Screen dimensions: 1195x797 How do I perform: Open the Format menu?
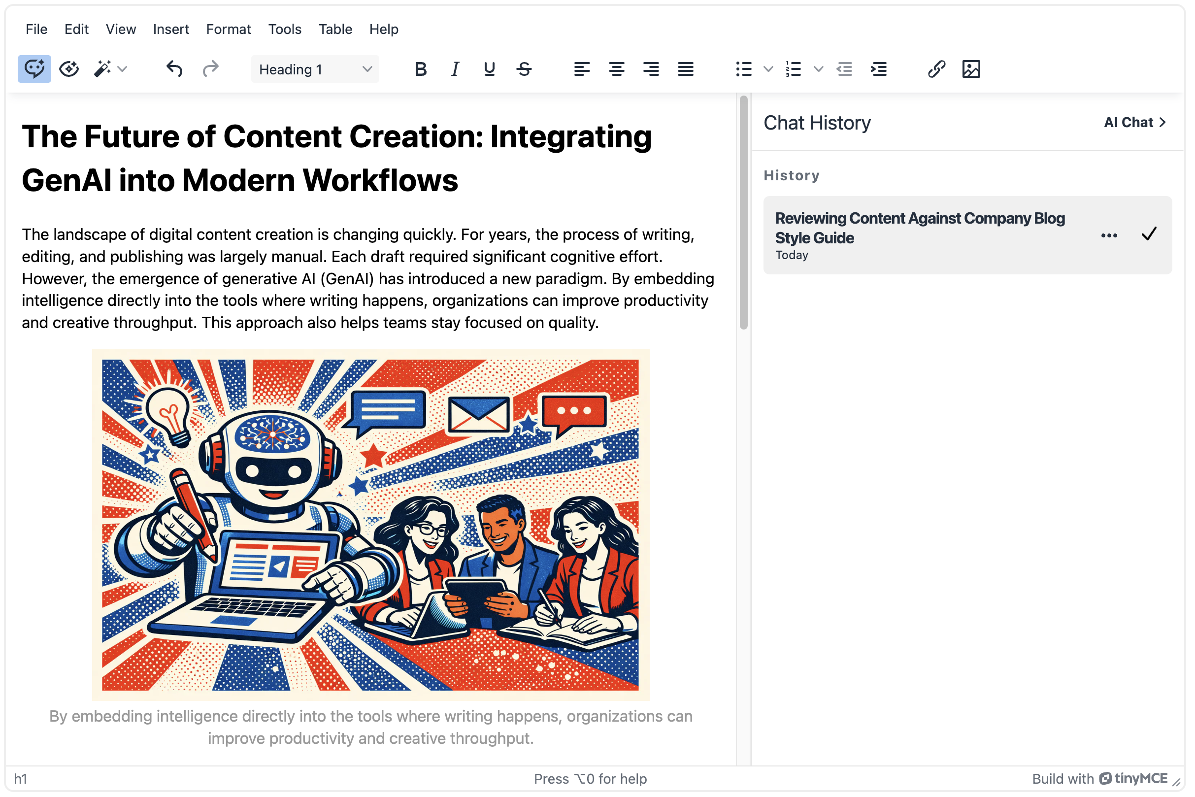[228, 29]
